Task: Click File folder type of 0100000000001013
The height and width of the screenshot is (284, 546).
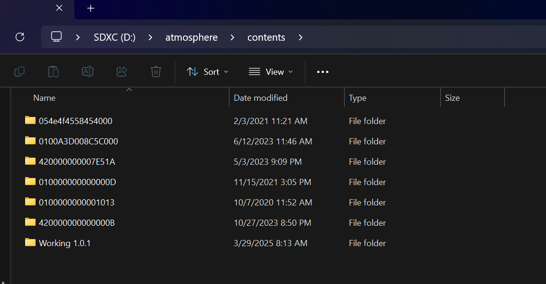Action: click(367, 202)
